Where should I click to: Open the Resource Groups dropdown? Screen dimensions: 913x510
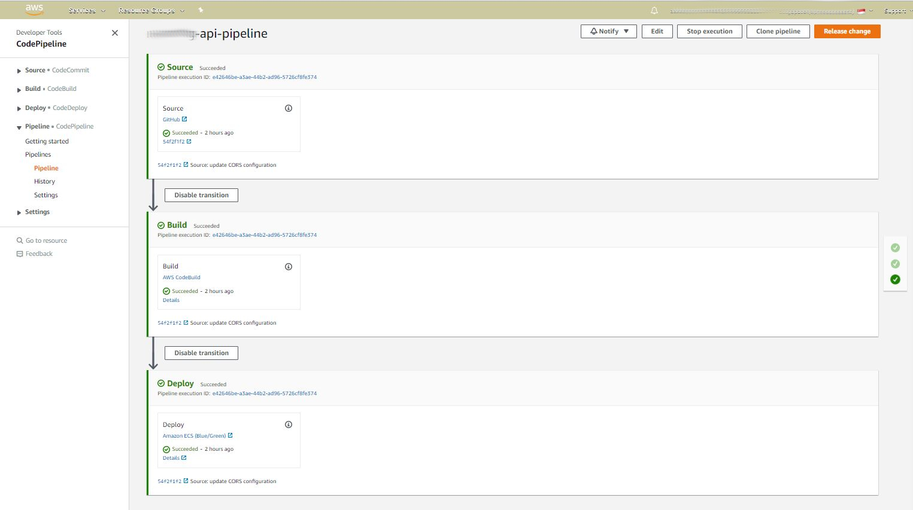[x=151, y=10]
